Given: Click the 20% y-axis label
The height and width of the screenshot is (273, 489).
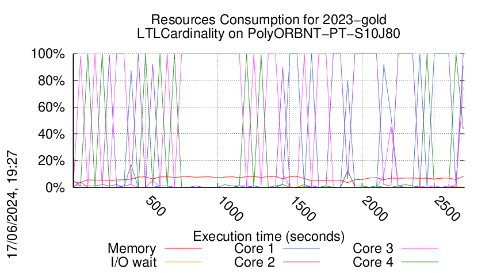Looking at the screenshot, I should [51, 161].
